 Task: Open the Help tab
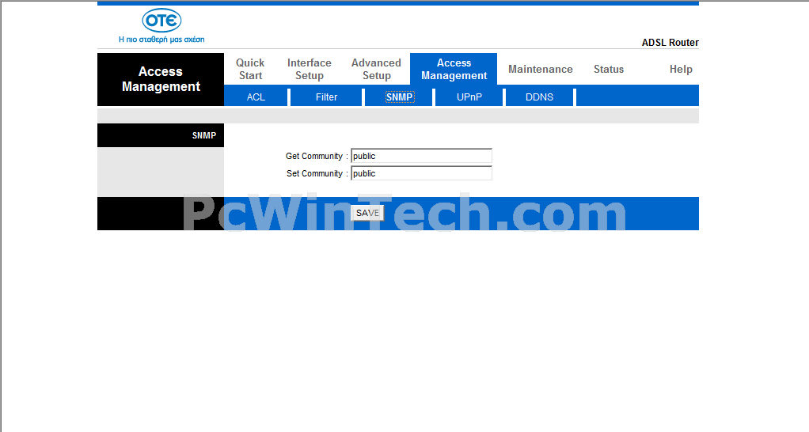pos(681,69)
